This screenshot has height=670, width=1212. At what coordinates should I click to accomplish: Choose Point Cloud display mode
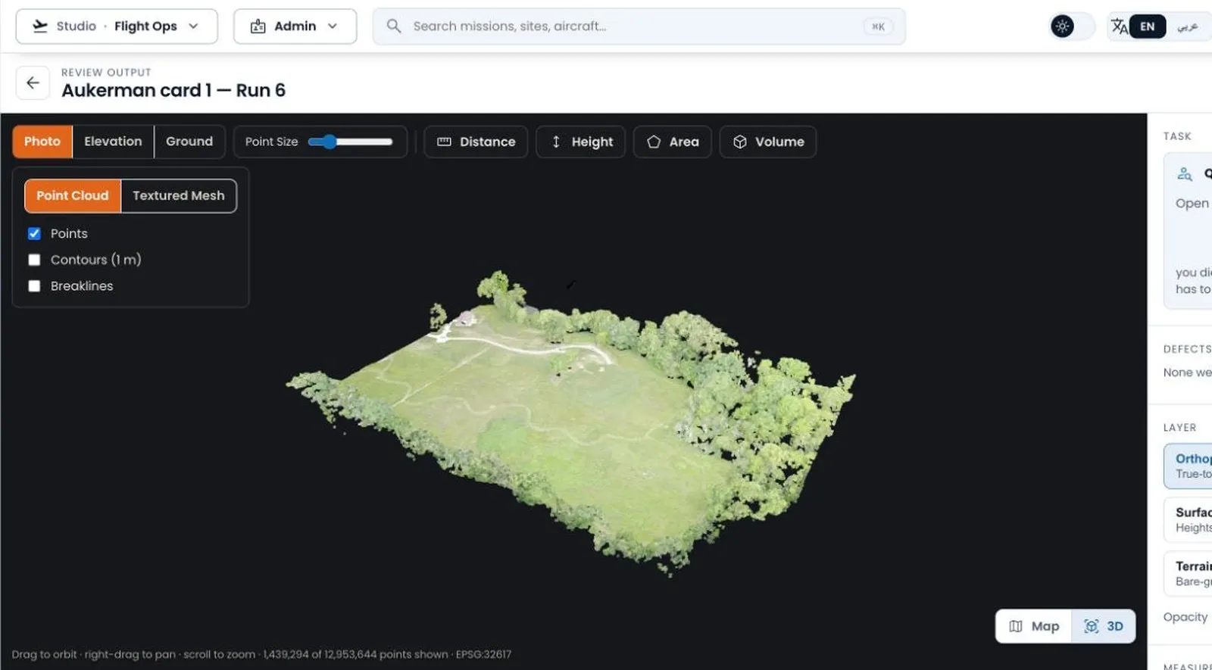(x=73, y=195)
